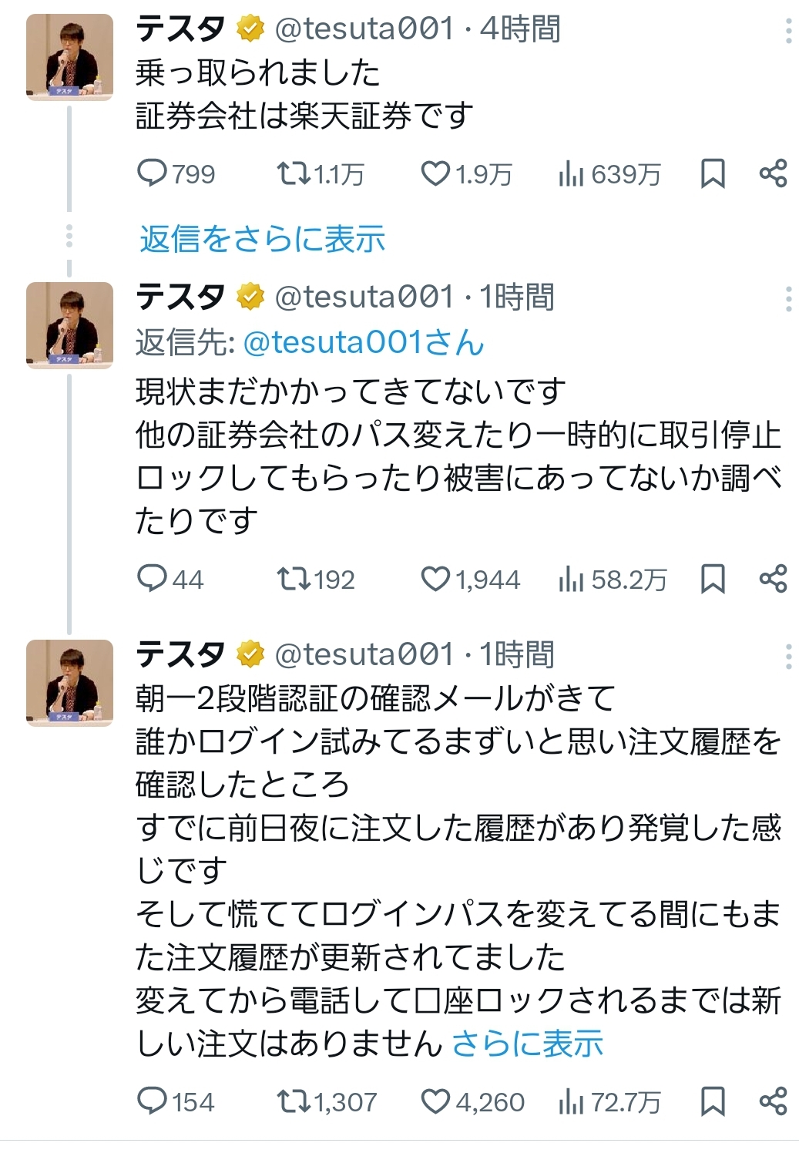Share the first tweet by テスタ
799x1153 pixels.
773,173
